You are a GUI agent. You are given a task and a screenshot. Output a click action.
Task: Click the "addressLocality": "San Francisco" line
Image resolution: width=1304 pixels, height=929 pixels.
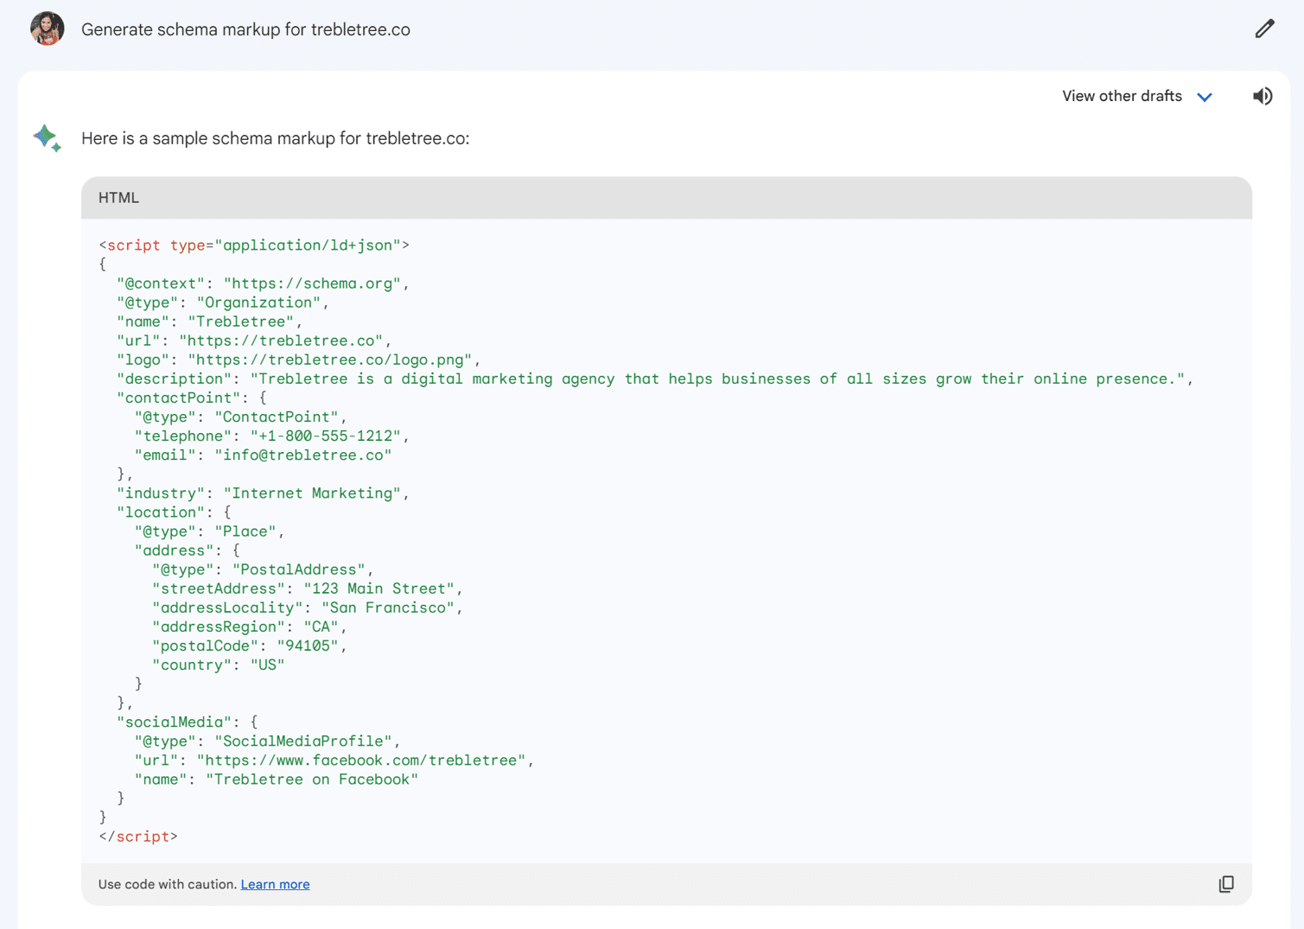tap(308, 607)
